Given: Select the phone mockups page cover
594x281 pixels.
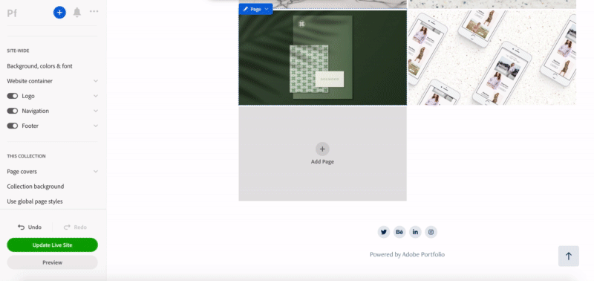Looking at the screenshot, I should point(492,57).
